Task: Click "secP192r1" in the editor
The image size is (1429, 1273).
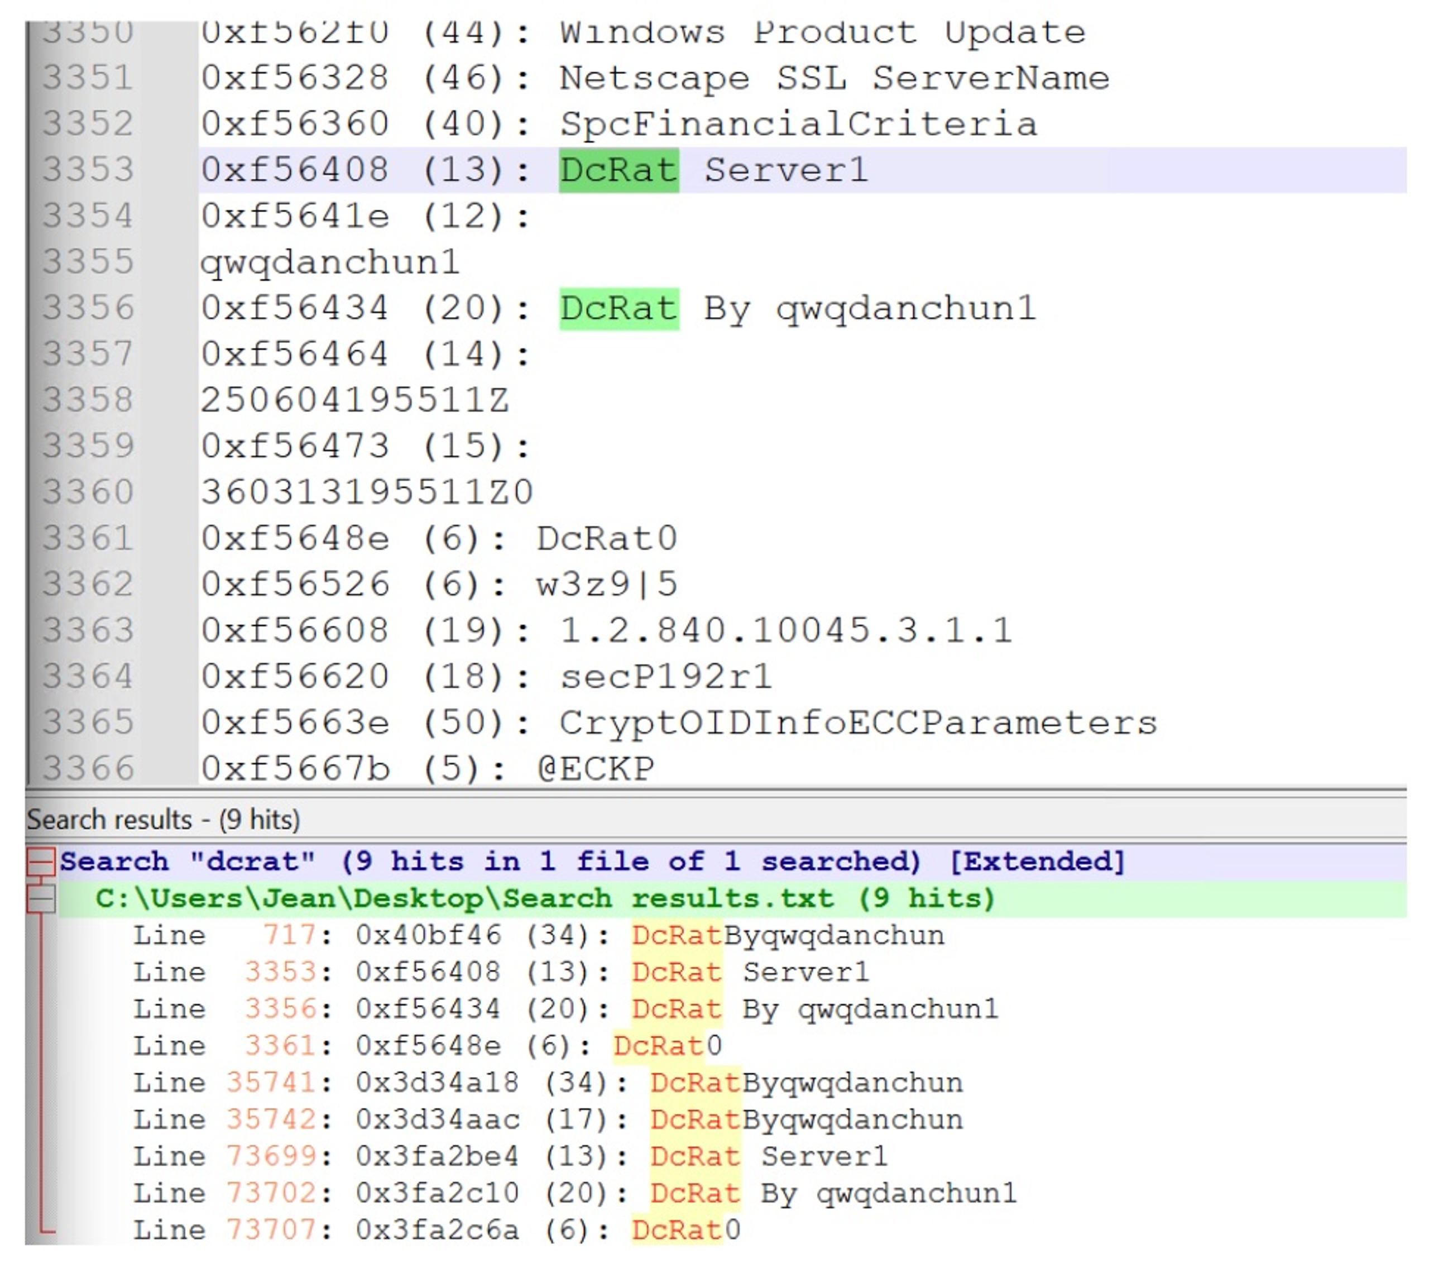Action: click(666, 677)
